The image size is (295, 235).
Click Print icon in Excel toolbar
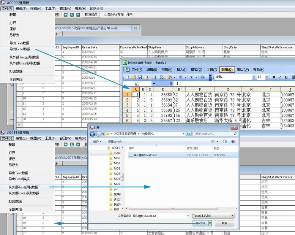[154, 77]
